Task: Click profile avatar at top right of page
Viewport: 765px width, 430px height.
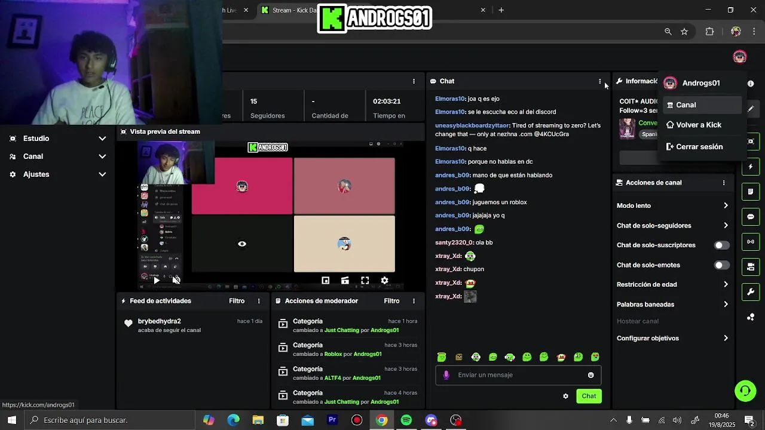Action: coord(740,57)
